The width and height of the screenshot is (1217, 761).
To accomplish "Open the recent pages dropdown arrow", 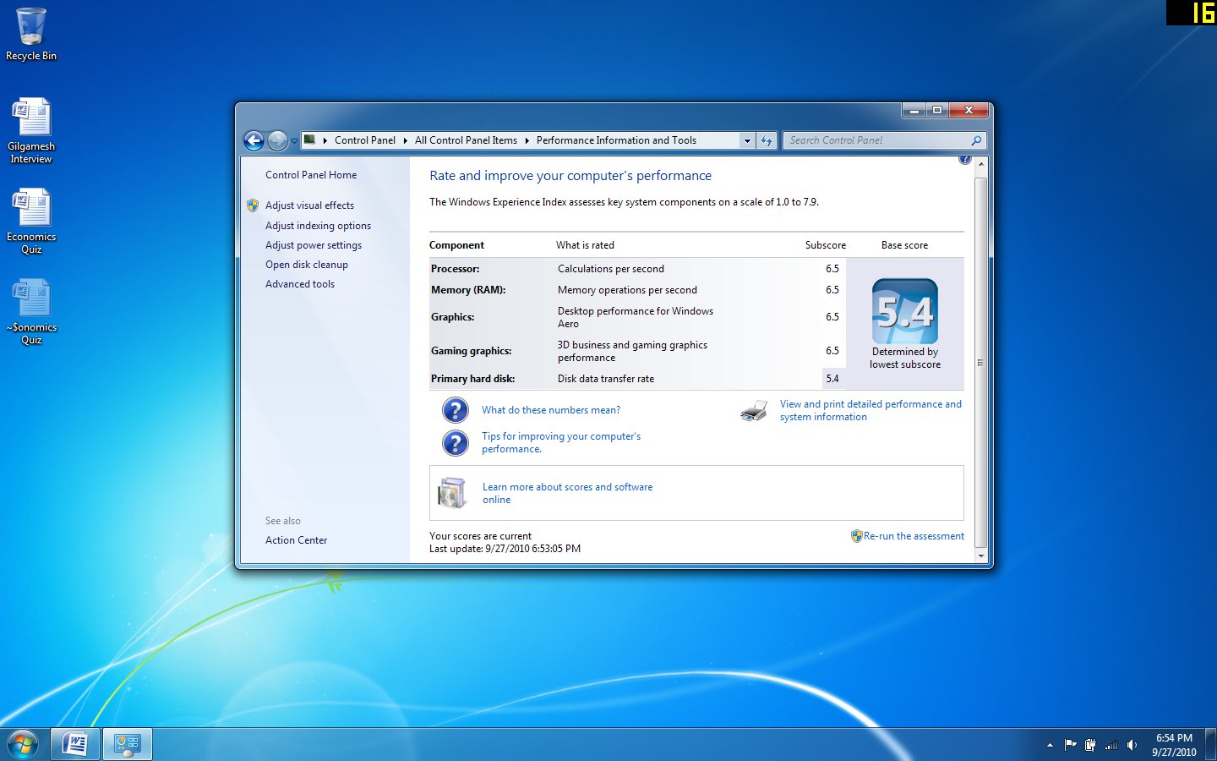I will [x=294, y=141].
